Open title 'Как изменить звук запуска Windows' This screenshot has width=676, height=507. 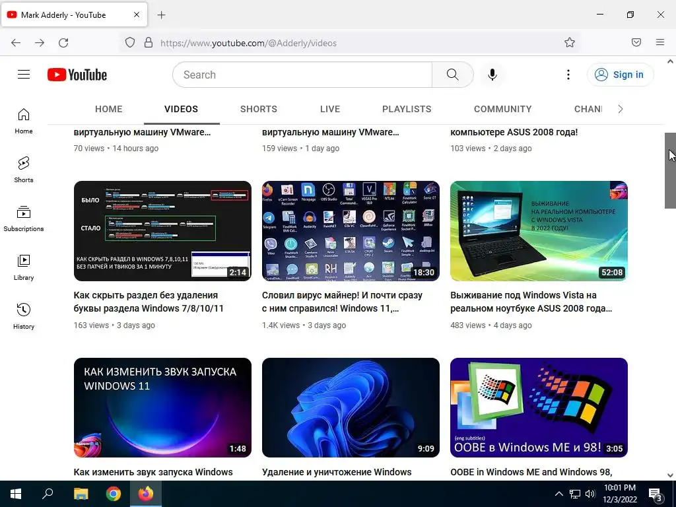pyautogui.click(x=153, y=472)
